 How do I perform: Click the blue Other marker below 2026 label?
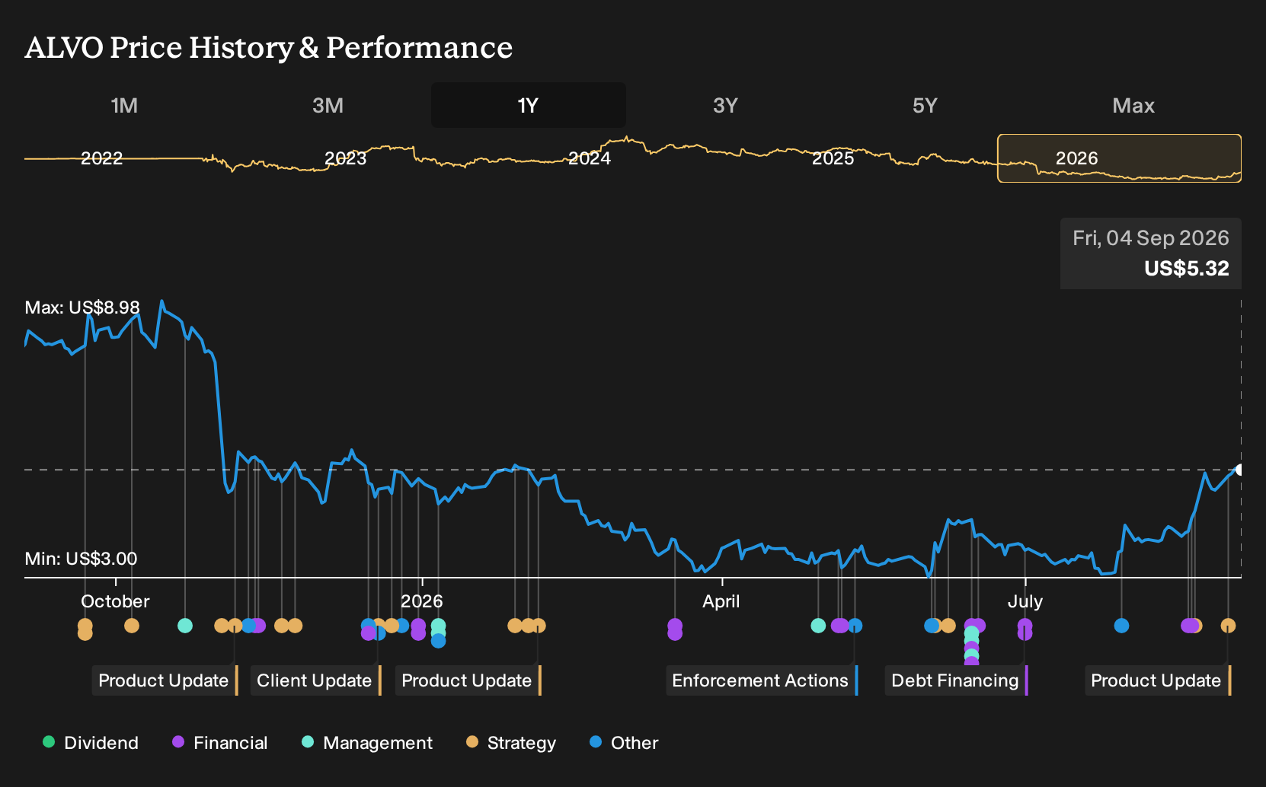[438, 641]
